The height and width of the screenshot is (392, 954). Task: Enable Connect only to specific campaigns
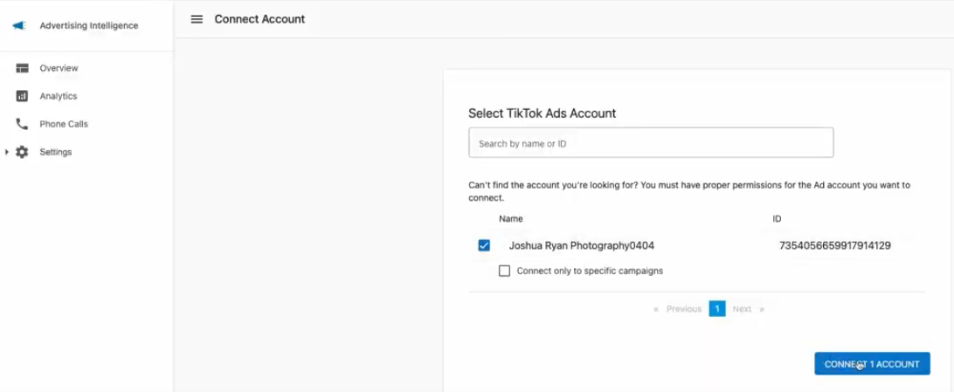[504, 271]
